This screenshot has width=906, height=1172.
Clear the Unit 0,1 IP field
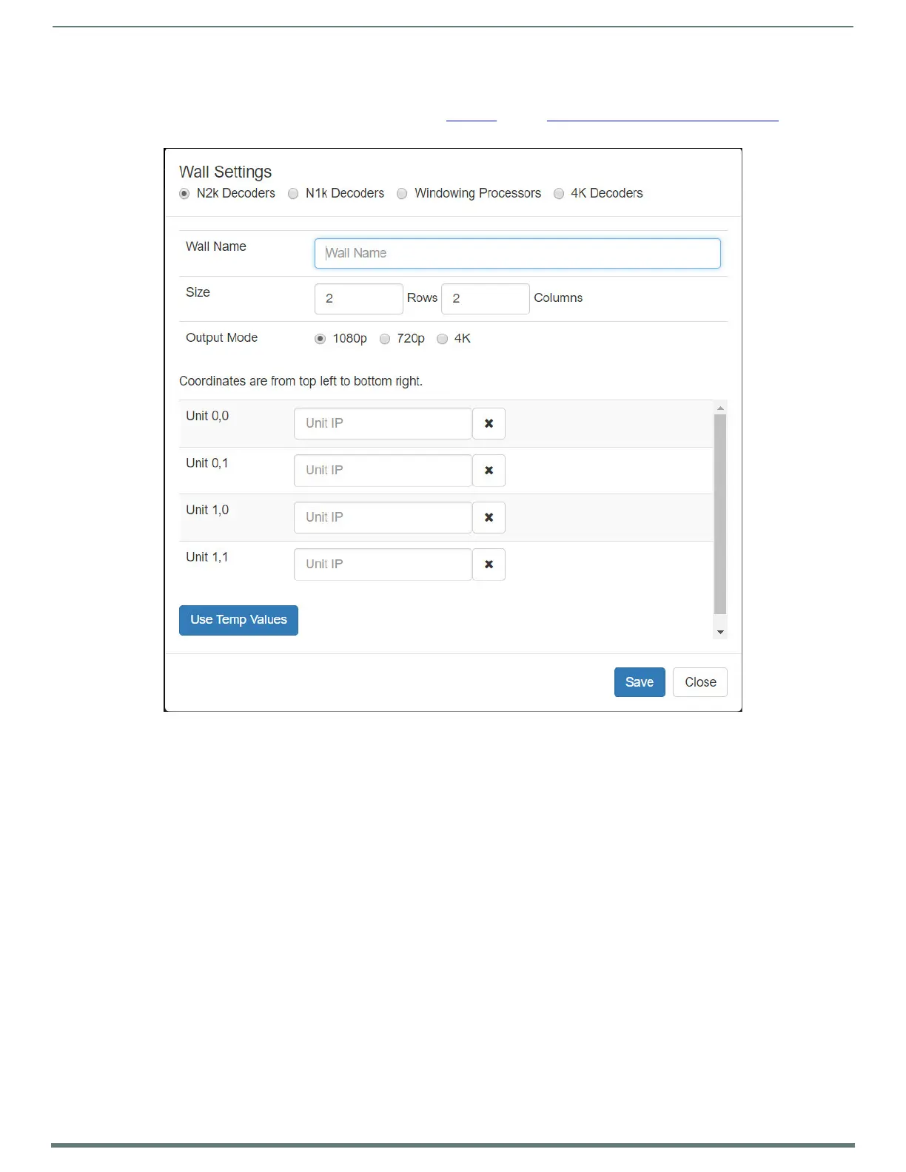489,471
